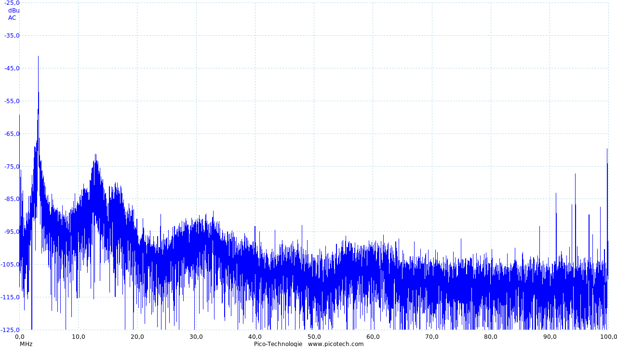The width and height of the screenshot is (617, 347).
Task: Click the dBu unit label
Action: click(14, 10)
